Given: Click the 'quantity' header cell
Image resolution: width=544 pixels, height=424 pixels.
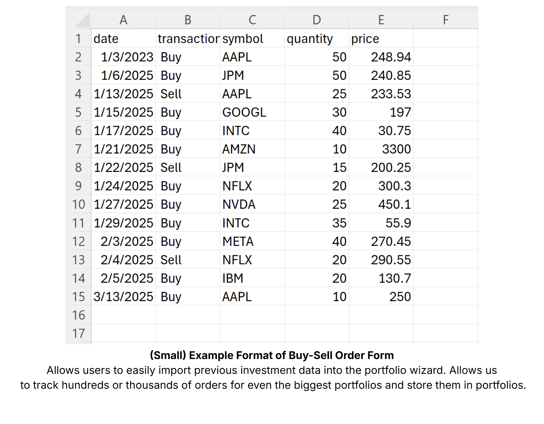Looking at the screenshot, I should [316, 39].
